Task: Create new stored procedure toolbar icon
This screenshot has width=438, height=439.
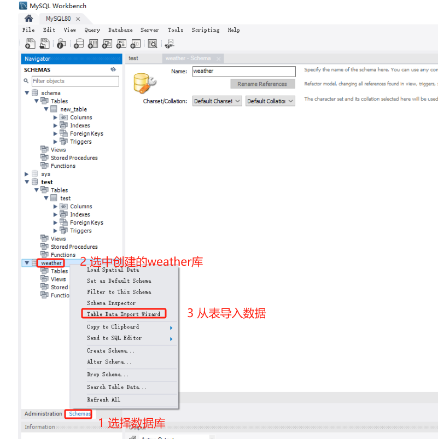Action: click(x=121, y=44)
